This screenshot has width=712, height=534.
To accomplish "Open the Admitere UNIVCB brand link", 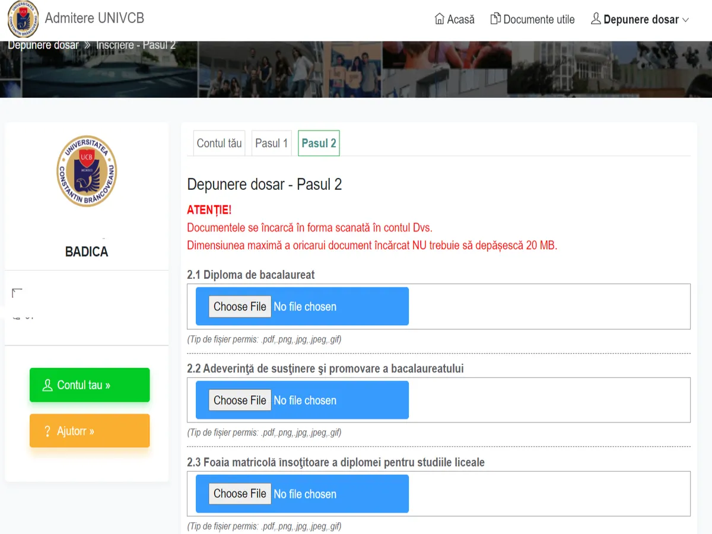I will point(94,18).
